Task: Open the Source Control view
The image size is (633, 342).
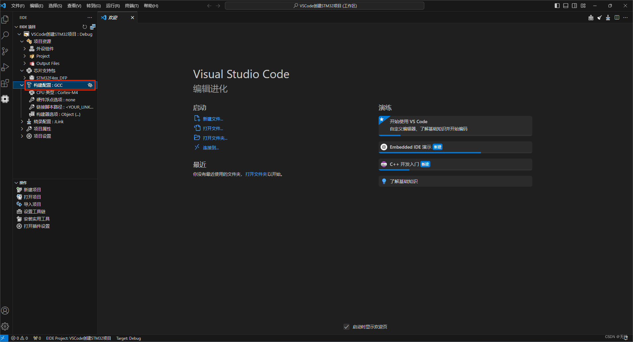Action: tap(5, 51)
